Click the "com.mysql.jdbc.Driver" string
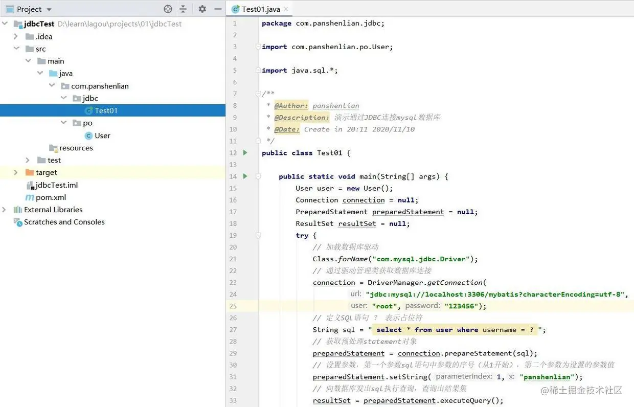This screenshot has width=634, height=407. click(422, 259)
